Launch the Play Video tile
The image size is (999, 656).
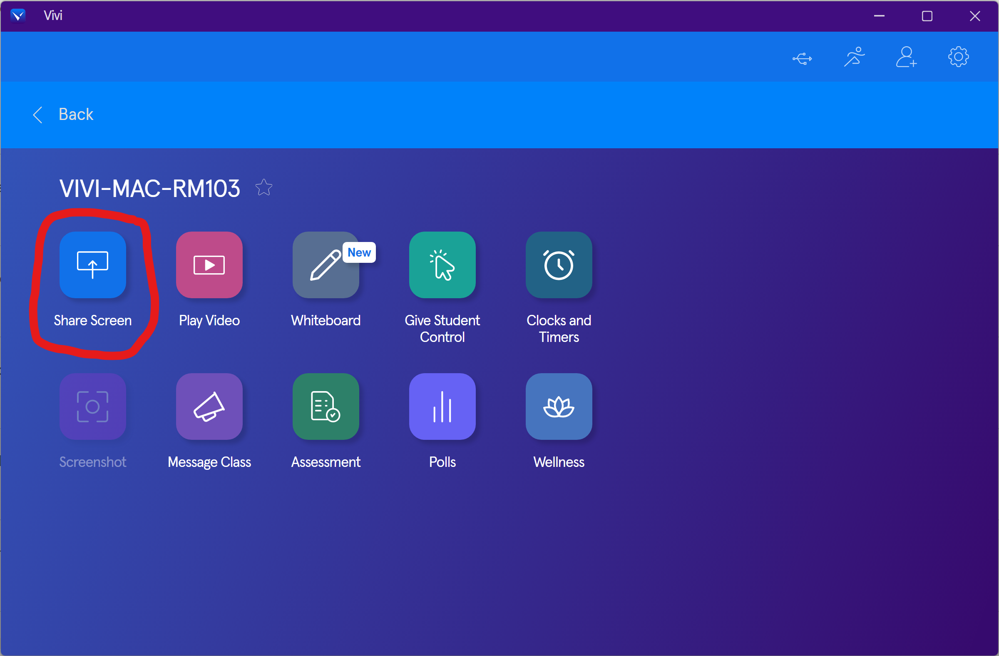209,264
